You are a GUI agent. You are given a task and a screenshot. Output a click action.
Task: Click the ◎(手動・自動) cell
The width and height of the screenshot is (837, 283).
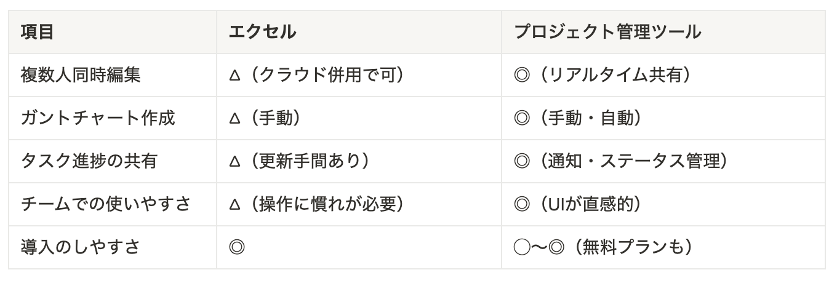click(663, 118)
